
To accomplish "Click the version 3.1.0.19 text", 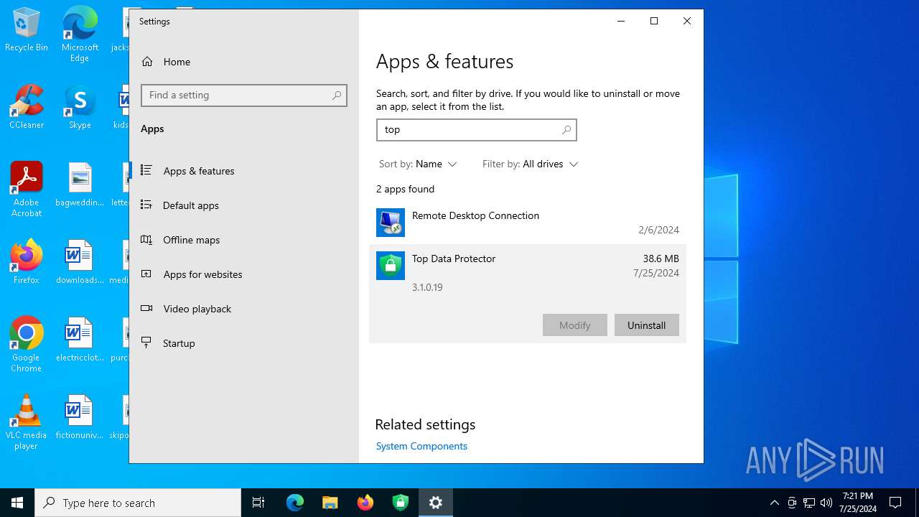I will pos(427,287).
